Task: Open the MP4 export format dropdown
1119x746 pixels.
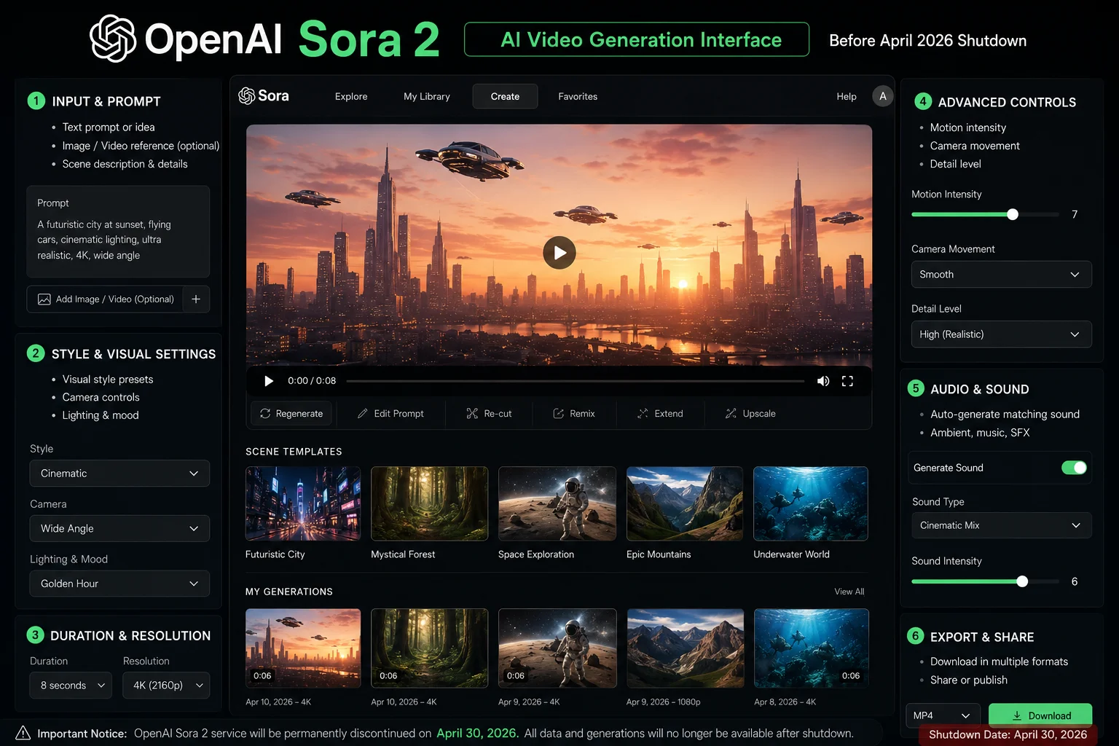Action: click(x=943, y=715)
